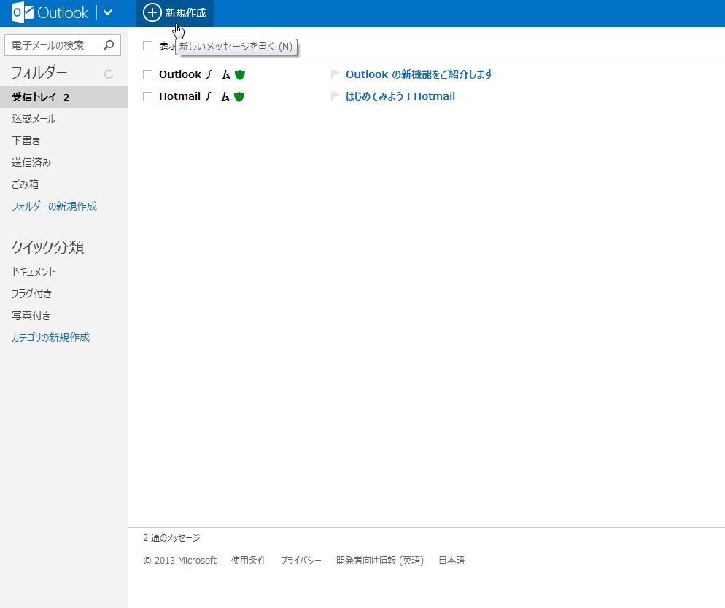Click green shield icon next to Hotmail チーム

coord(239,96)
